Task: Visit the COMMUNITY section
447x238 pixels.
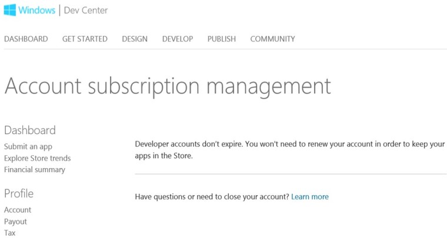Action: coord(272,39)
